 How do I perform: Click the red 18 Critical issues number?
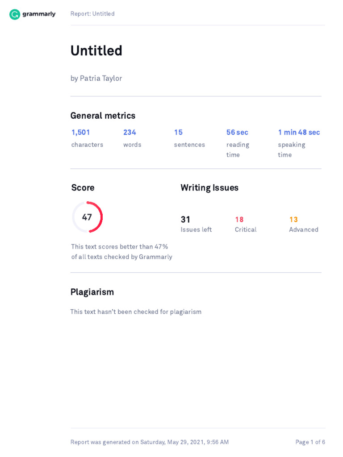pyautogui.click(x=239, y=220)
